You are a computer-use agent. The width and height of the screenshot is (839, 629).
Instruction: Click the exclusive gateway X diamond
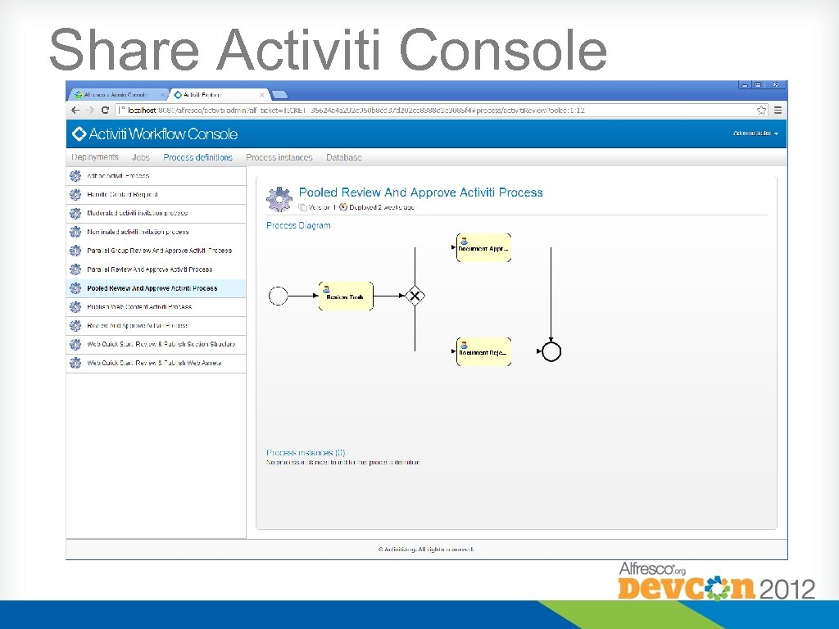click(415, 296)
